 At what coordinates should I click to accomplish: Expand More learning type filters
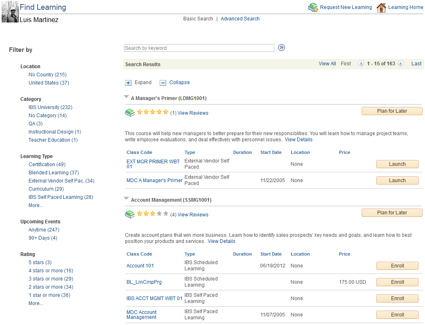(36, 205)
